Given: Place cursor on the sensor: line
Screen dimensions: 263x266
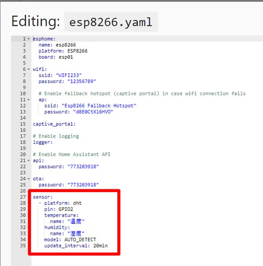Looking at the screenshot, I should (x=43, y=197).
